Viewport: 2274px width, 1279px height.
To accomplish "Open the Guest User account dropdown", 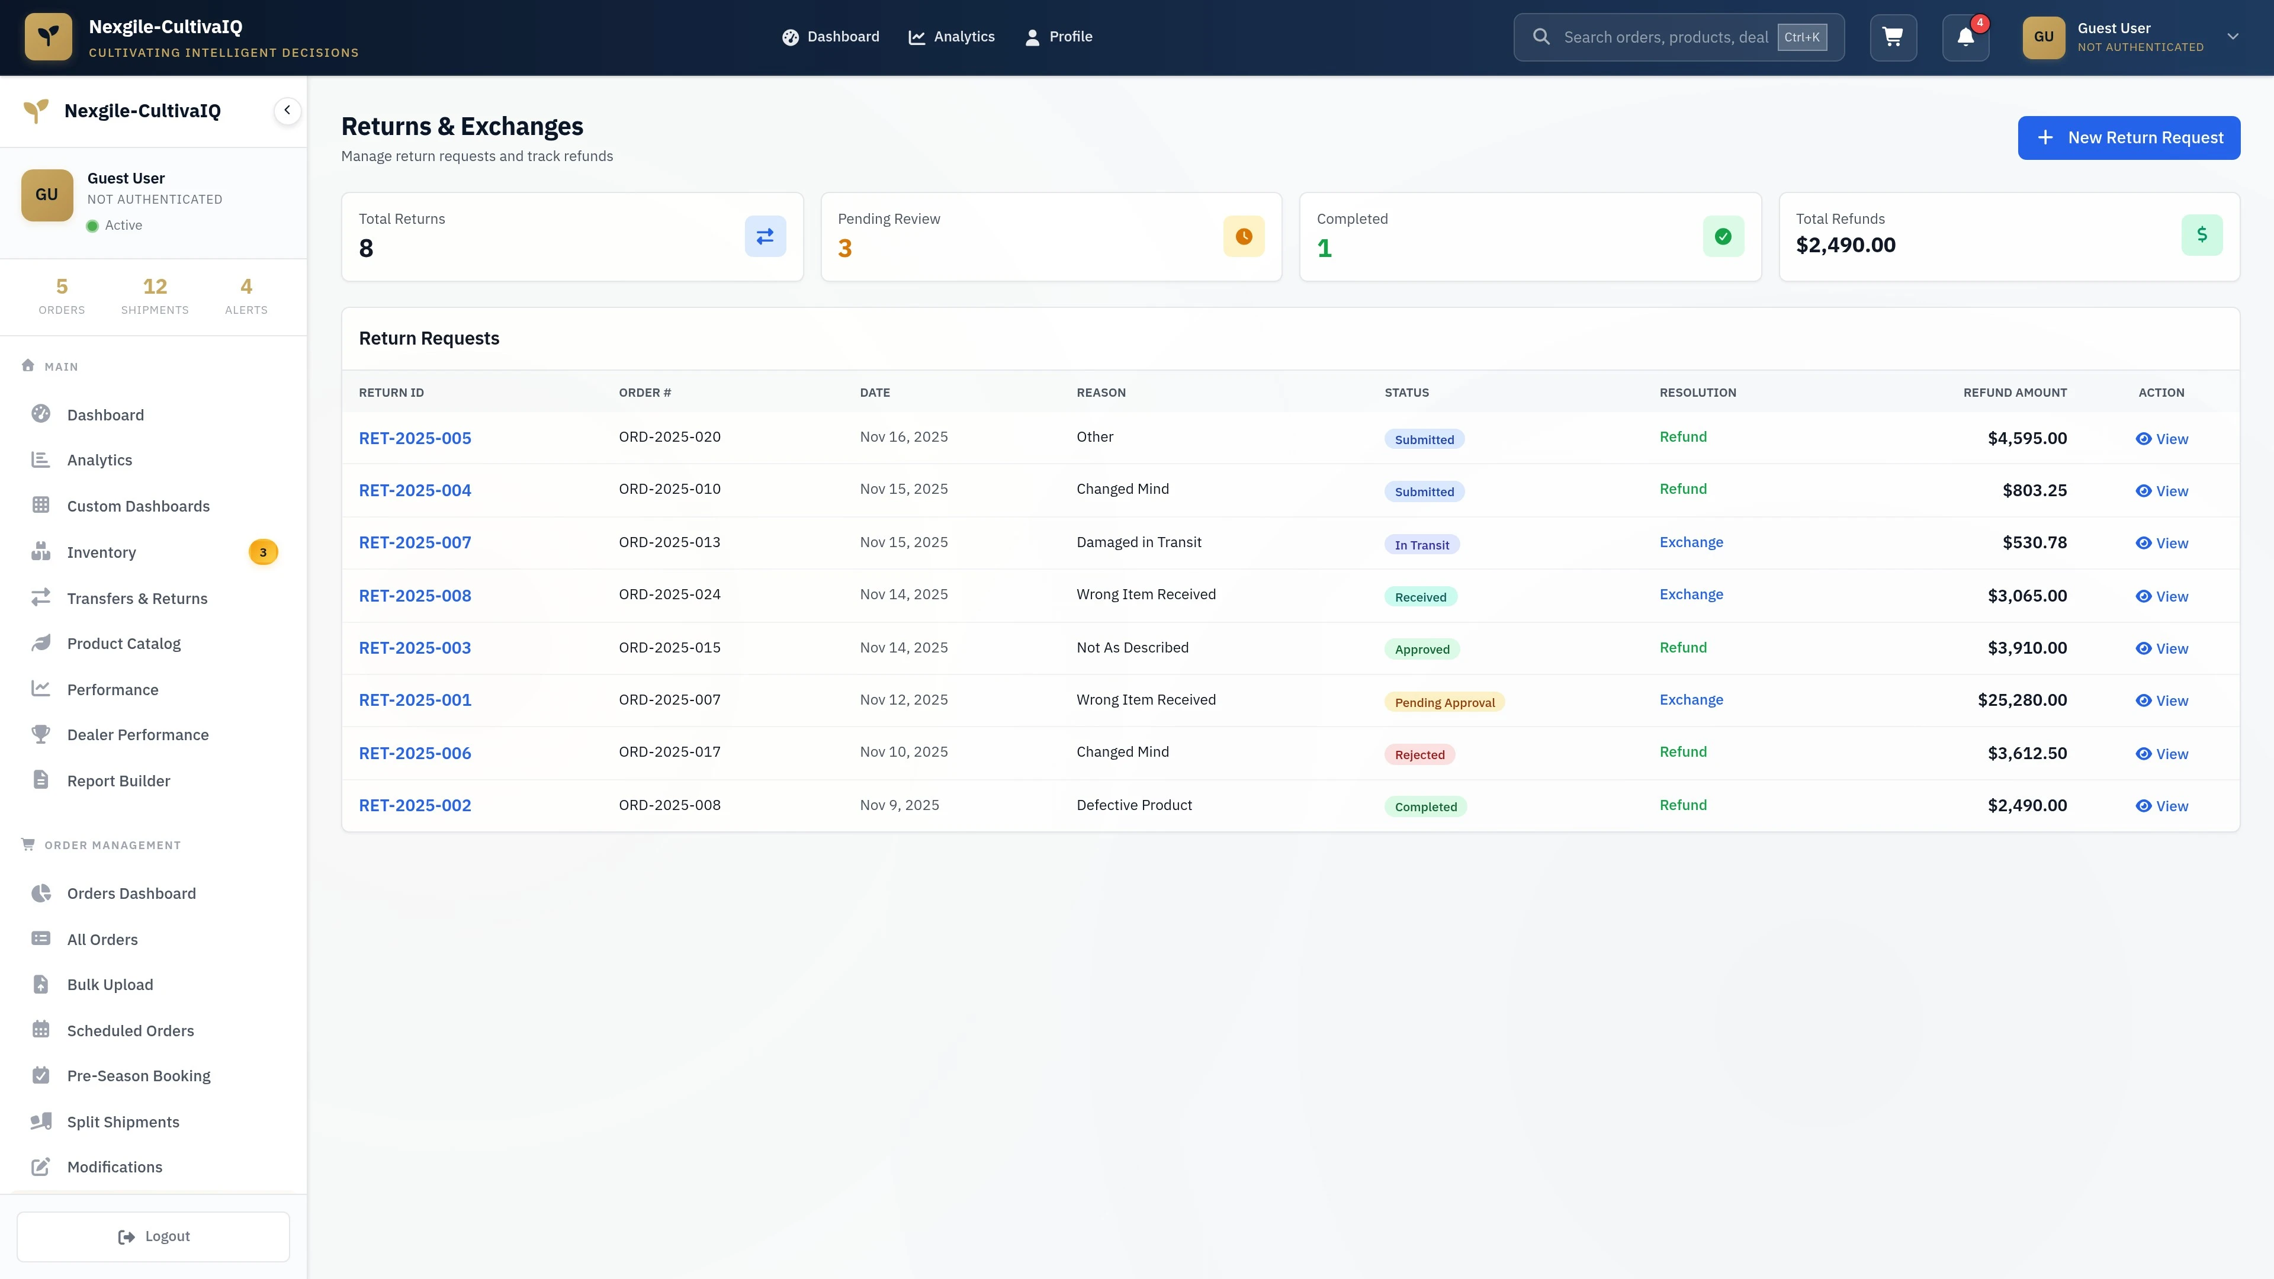I will click(2233, 36).
